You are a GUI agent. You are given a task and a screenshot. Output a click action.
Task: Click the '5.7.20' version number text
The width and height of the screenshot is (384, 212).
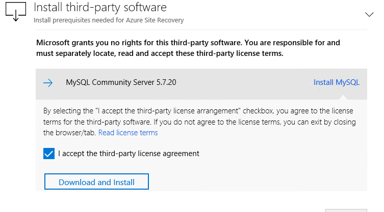166,82
